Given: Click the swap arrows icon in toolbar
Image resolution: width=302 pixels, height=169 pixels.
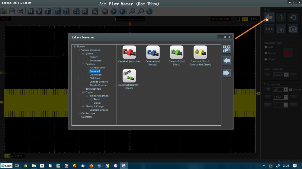Looking at the screenshot, I should pos(149,11).
